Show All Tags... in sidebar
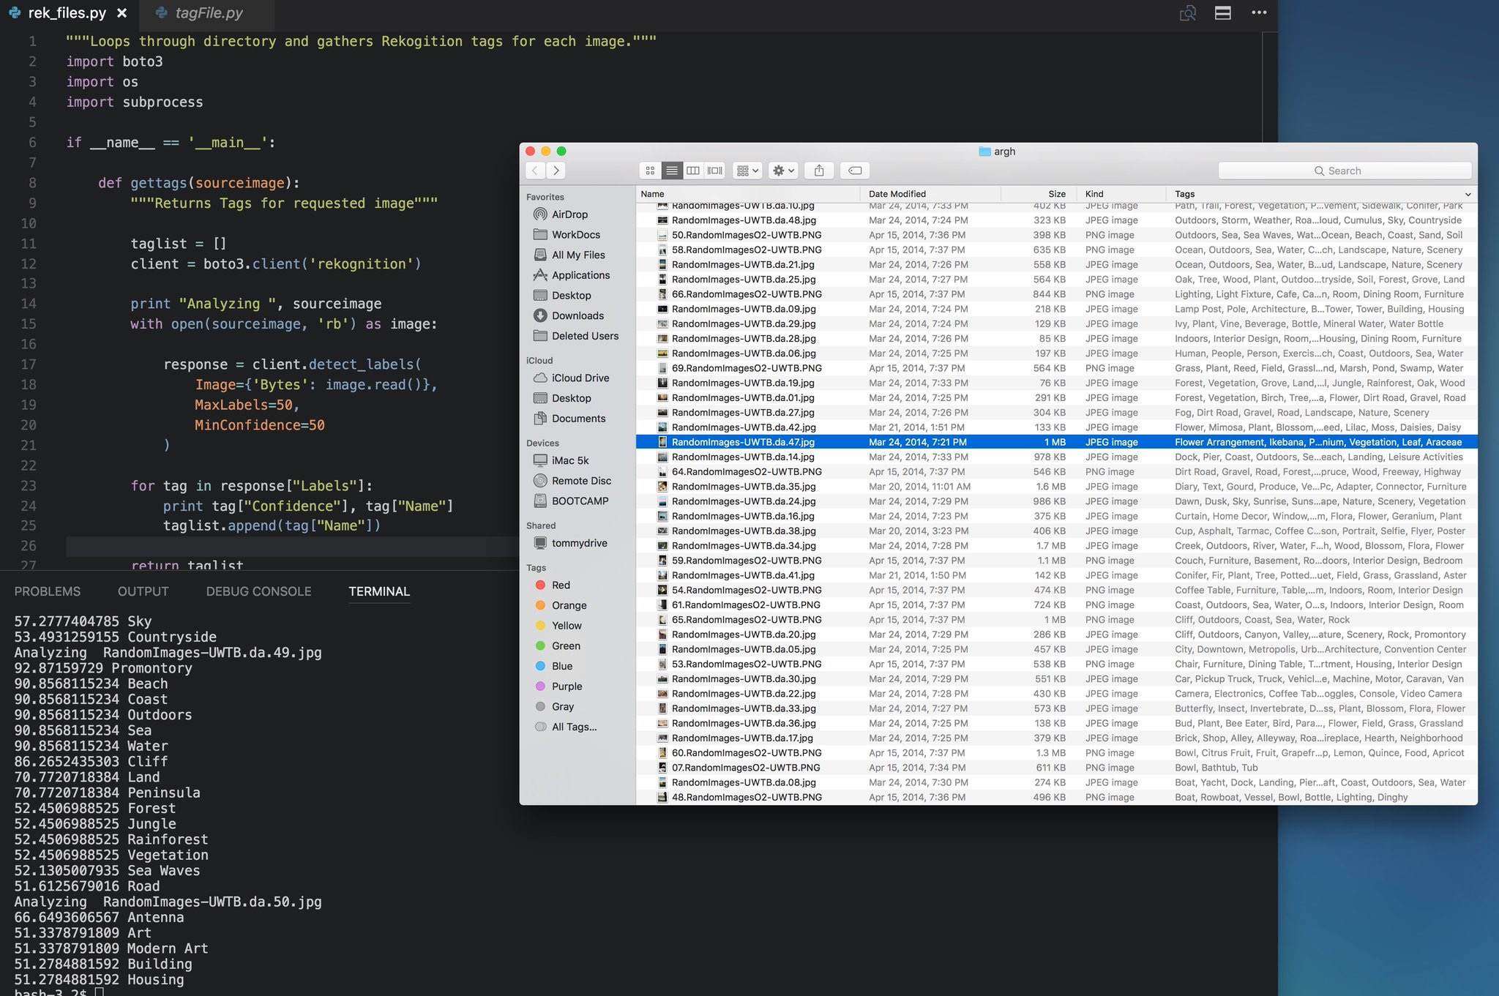Image resolution: width=1499 pixels, height=996 pixels. [x=574, y=727]
